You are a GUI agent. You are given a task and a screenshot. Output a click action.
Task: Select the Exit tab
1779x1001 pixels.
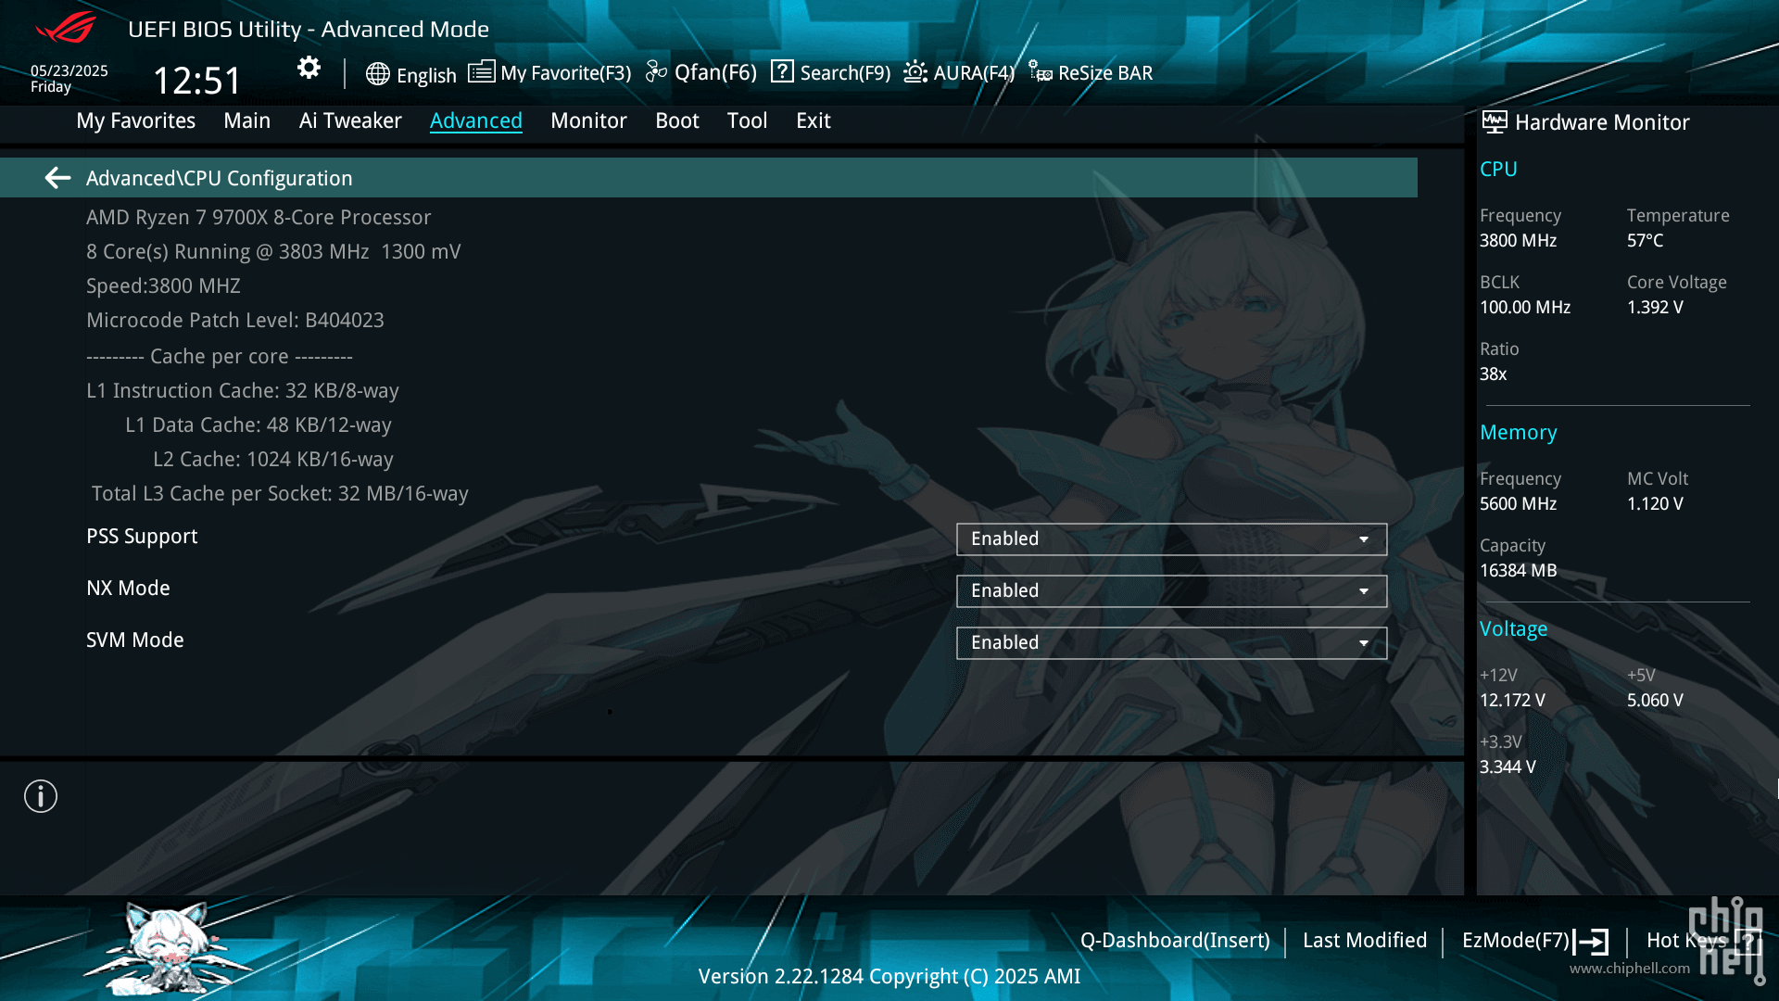pos(813,120)
